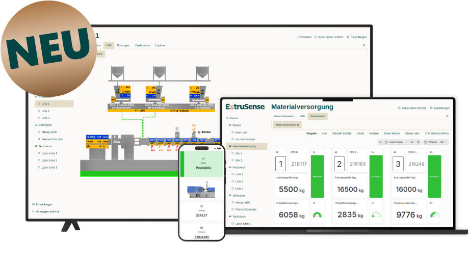Select the left silo in the TV HMI diagram
Image resolution: width=469 pixels, height=266 pixels.
(117, 73)
